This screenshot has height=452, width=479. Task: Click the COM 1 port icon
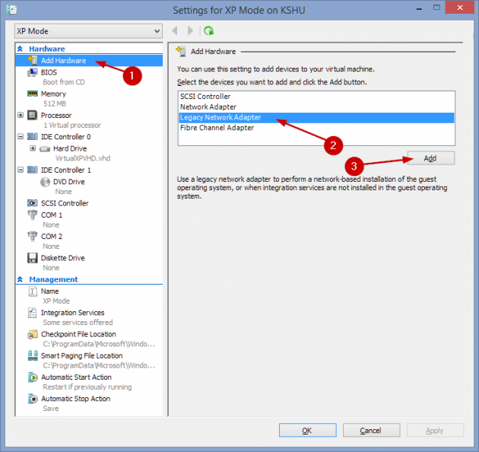pos(33,215)
